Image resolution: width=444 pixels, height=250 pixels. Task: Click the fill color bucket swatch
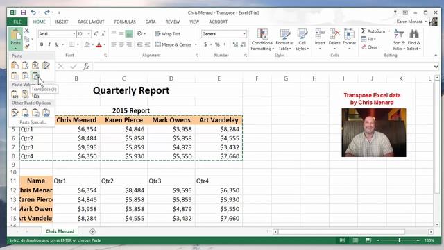pyautogui.click(x=87, y=44)
